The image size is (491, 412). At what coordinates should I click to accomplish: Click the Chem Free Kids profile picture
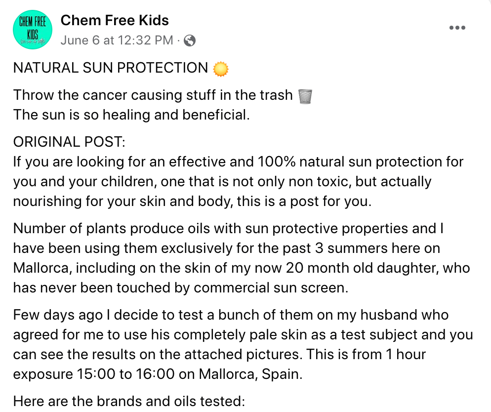(33, 30)
